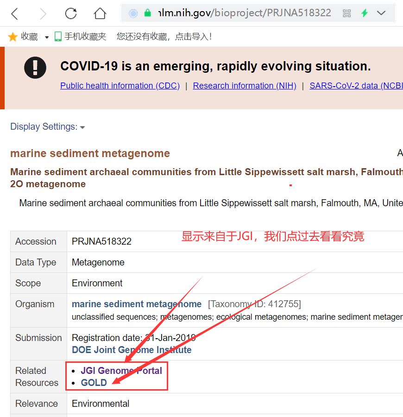The height and width of the screenshot is (417, 403).
Task: Open the mobile favorites folder 手机收藏夹
Action: point(80,37)
